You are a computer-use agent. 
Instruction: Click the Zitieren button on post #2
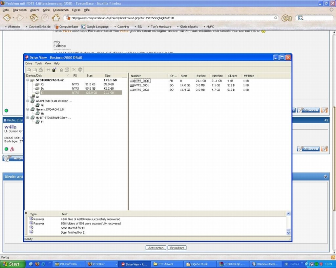tap(308, 149)
